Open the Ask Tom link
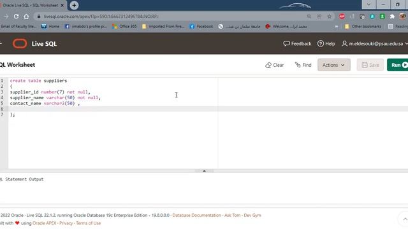Viewport: 408px width, 229px height. (x=232, y=215)
